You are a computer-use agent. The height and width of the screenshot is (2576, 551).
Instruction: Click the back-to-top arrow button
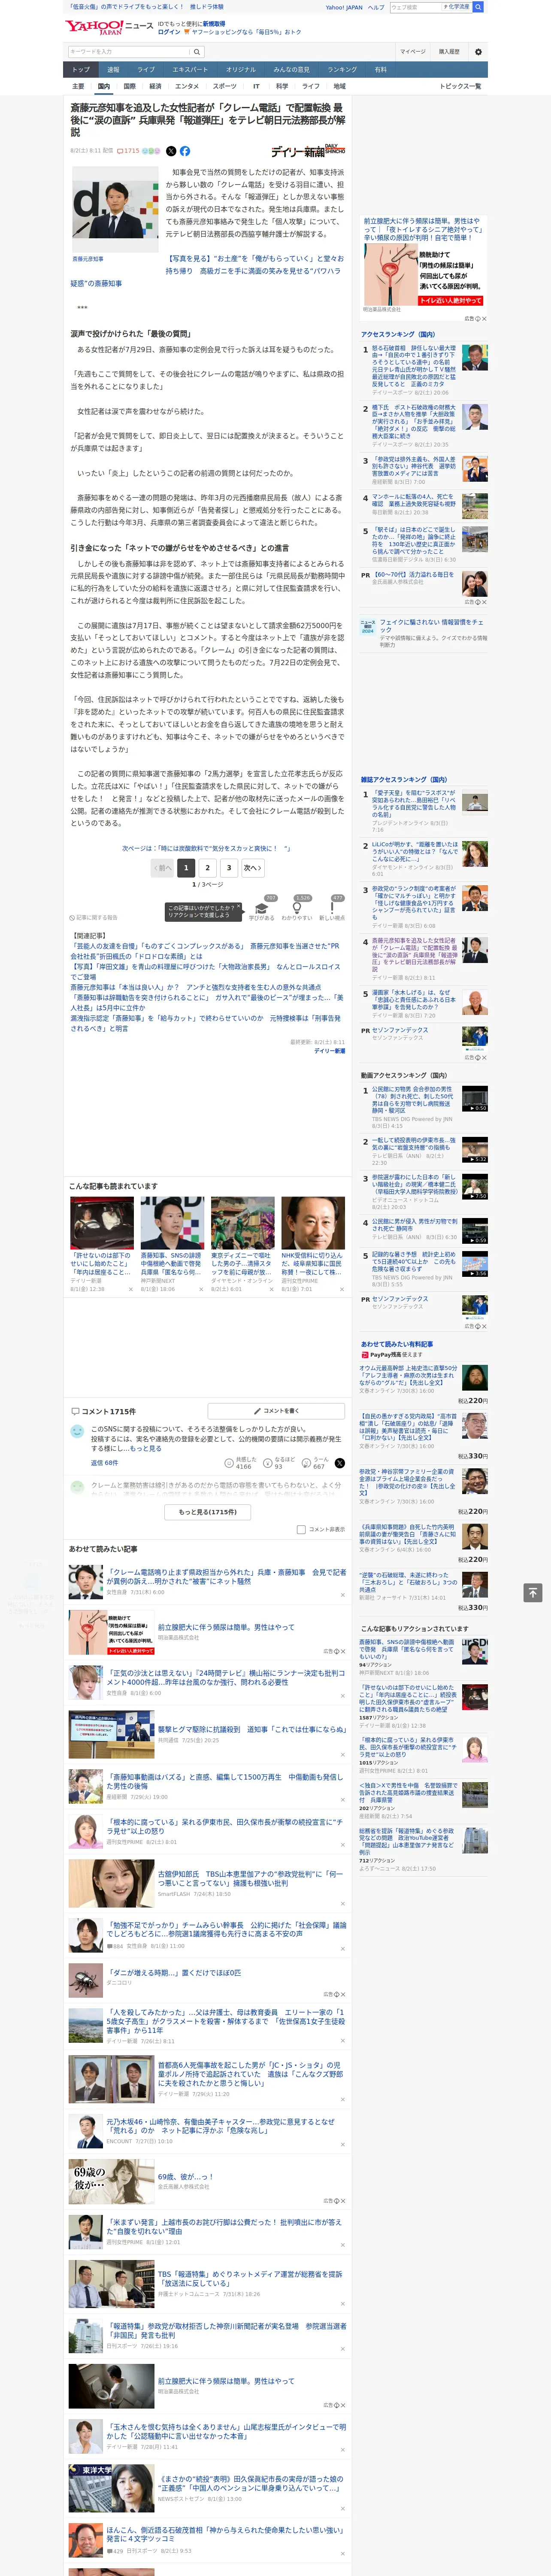[x=533, y=1592]
